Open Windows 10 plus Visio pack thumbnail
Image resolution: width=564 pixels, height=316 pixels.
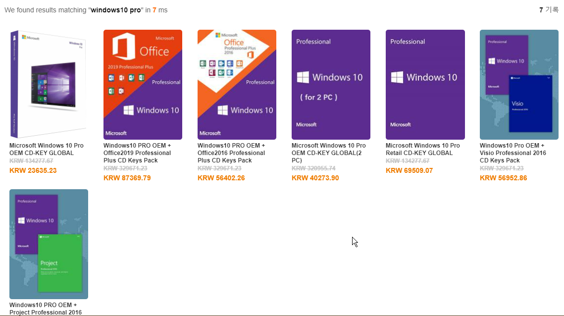pos(519,85)
